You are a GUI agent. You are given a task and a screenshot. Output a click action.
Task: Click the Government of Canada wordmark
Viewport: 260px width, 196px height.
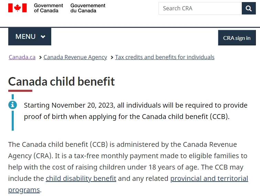tap(48, 8)
